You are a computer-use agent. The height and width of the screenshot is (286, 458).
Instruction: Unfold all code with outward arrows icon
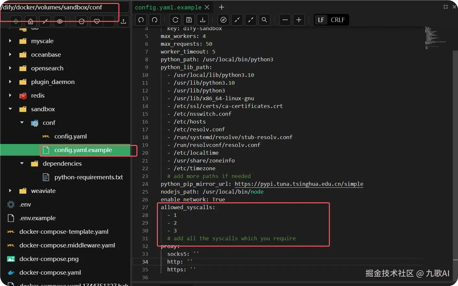click(x=251, y=20)
